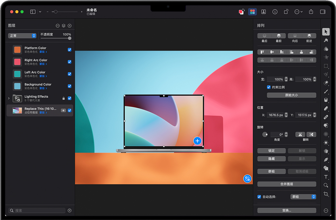Uncheck the 自动选择 checkbox
The height and width of the screenshot is (220, 336).
coord(259,197)
